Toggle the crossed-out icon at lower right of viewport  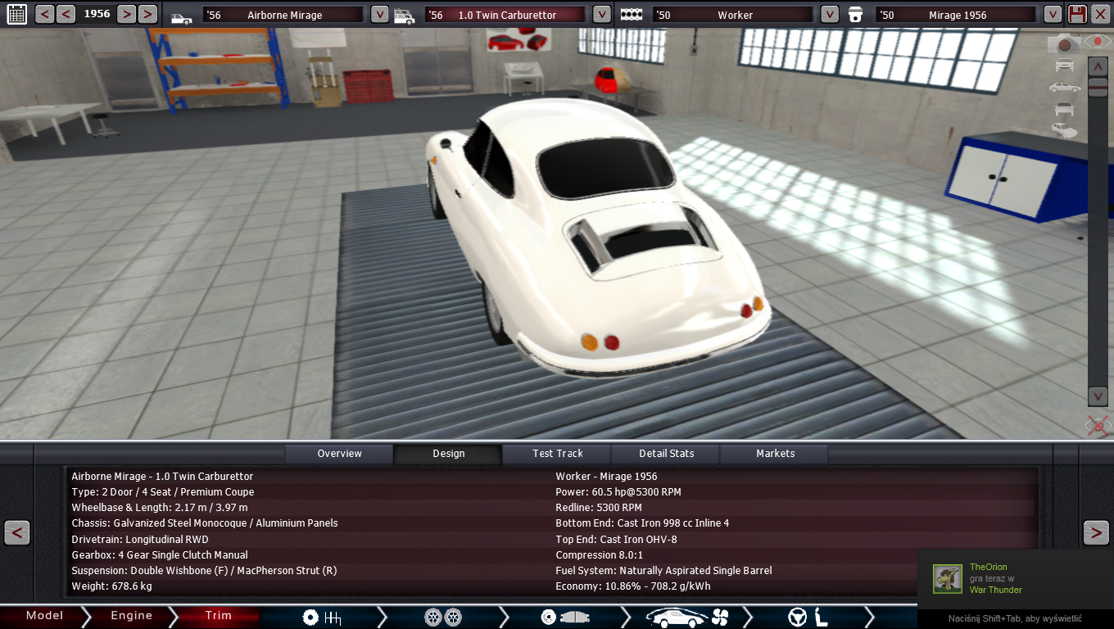[x=1097, y=425]
